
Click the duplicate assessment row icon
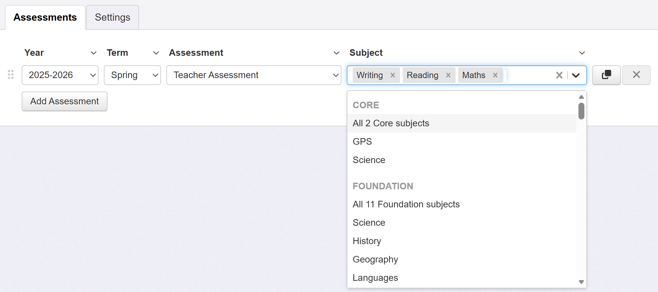tap(606, 75)
